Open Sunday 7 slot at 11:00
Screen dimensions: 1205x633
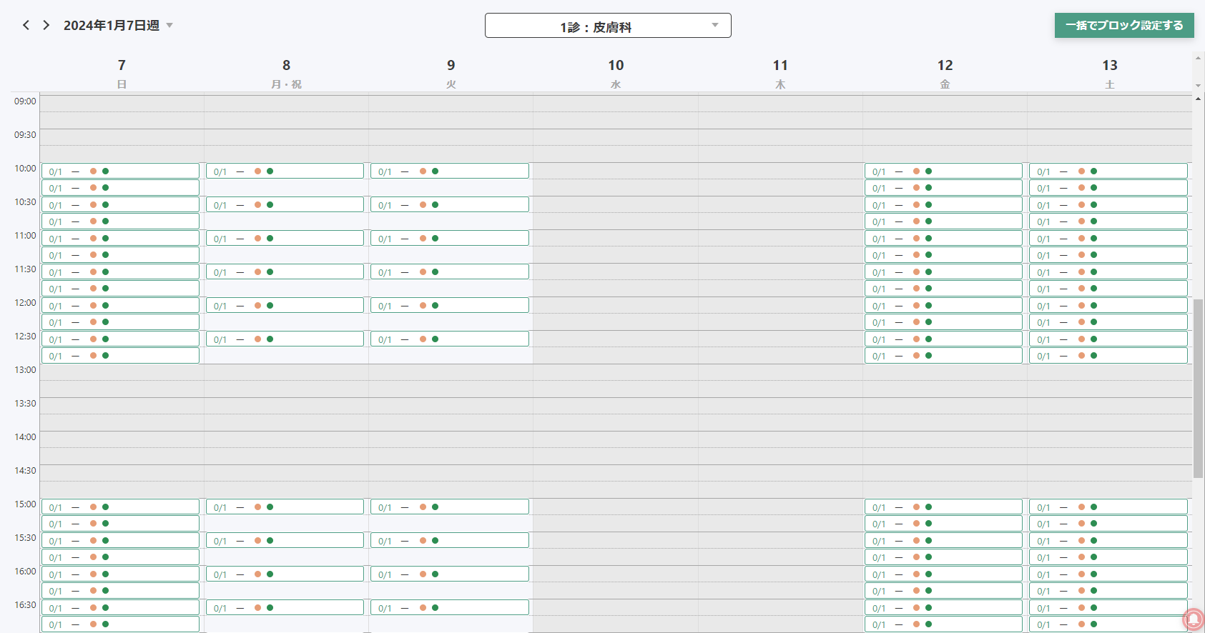pyautogui.click(x=120, y=238)
